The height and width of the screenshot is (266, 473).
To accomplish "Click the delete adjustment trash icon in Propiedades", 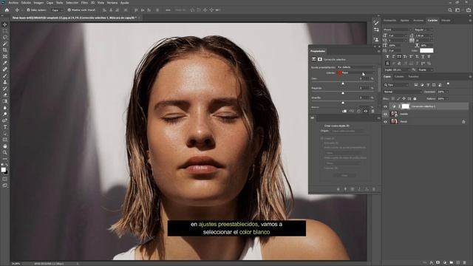I will click(372, 111).
